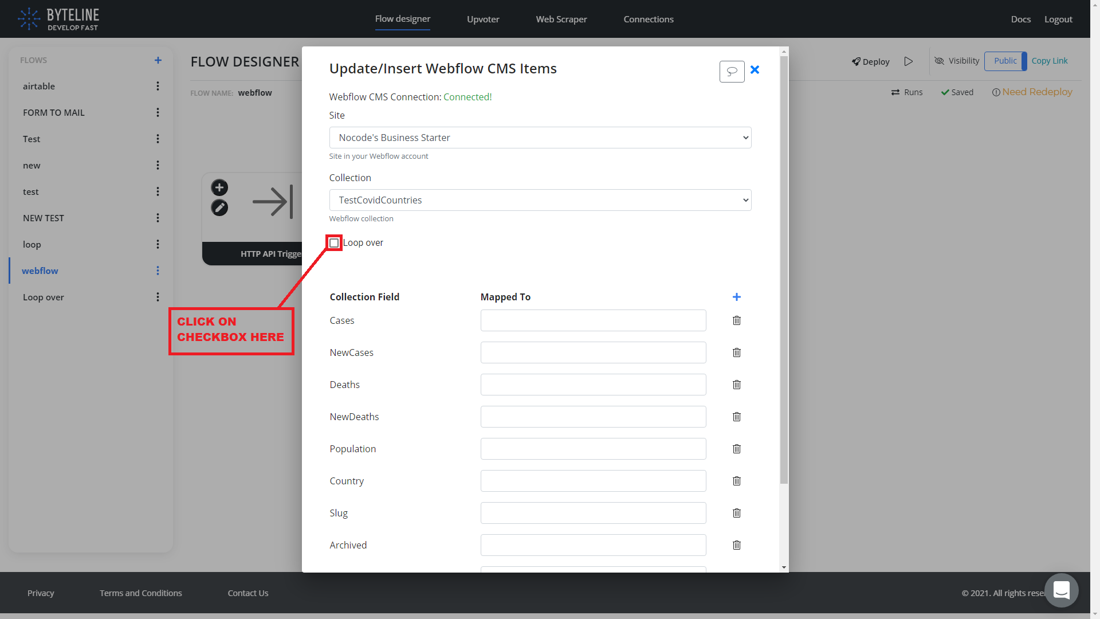
Task: Select the FORM TO MAIL flow
Action: tap(54, 112)
